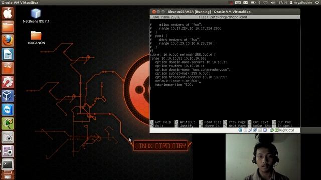Open the session gear menu in top panel
Screen dimensions: 321x180
coord(317,3)
